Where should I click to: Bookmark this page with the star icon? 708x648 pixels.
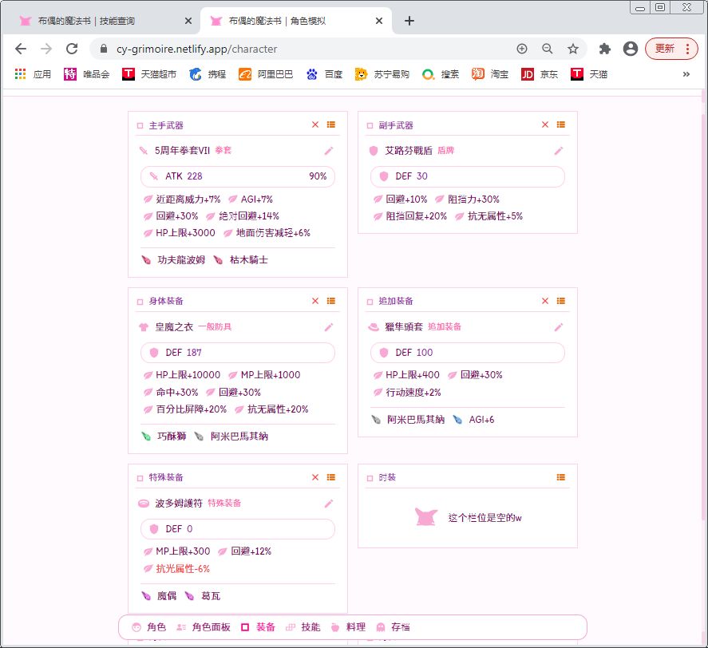pyautogui.click(x=573, y=49)
